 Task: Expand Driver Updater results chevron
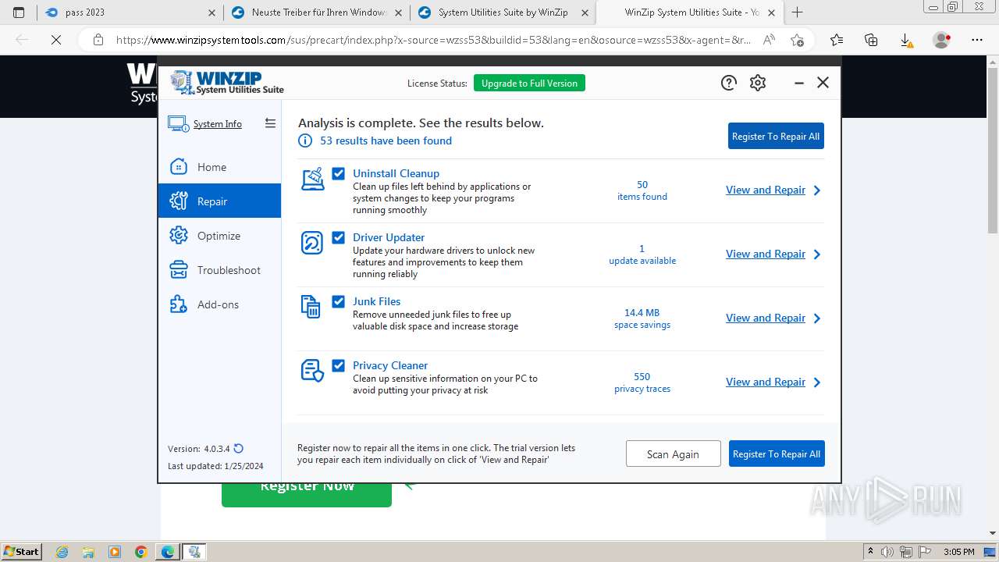[x=817, y=254]
